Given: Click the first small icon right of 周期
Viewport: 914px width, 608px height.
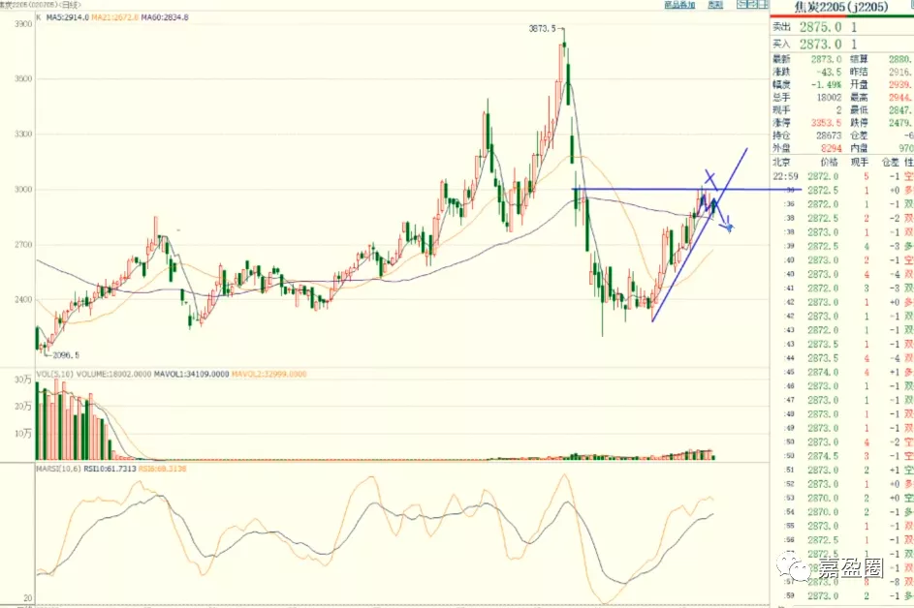Looking at the screenshot, I should [x=741, y=5].
